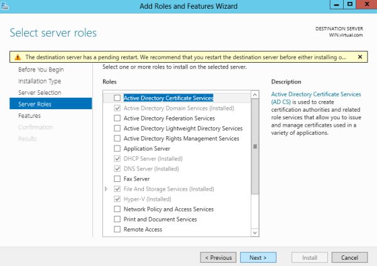
Task: Tick the Remote Access role checkbox
Action: (x=117, y=230)
